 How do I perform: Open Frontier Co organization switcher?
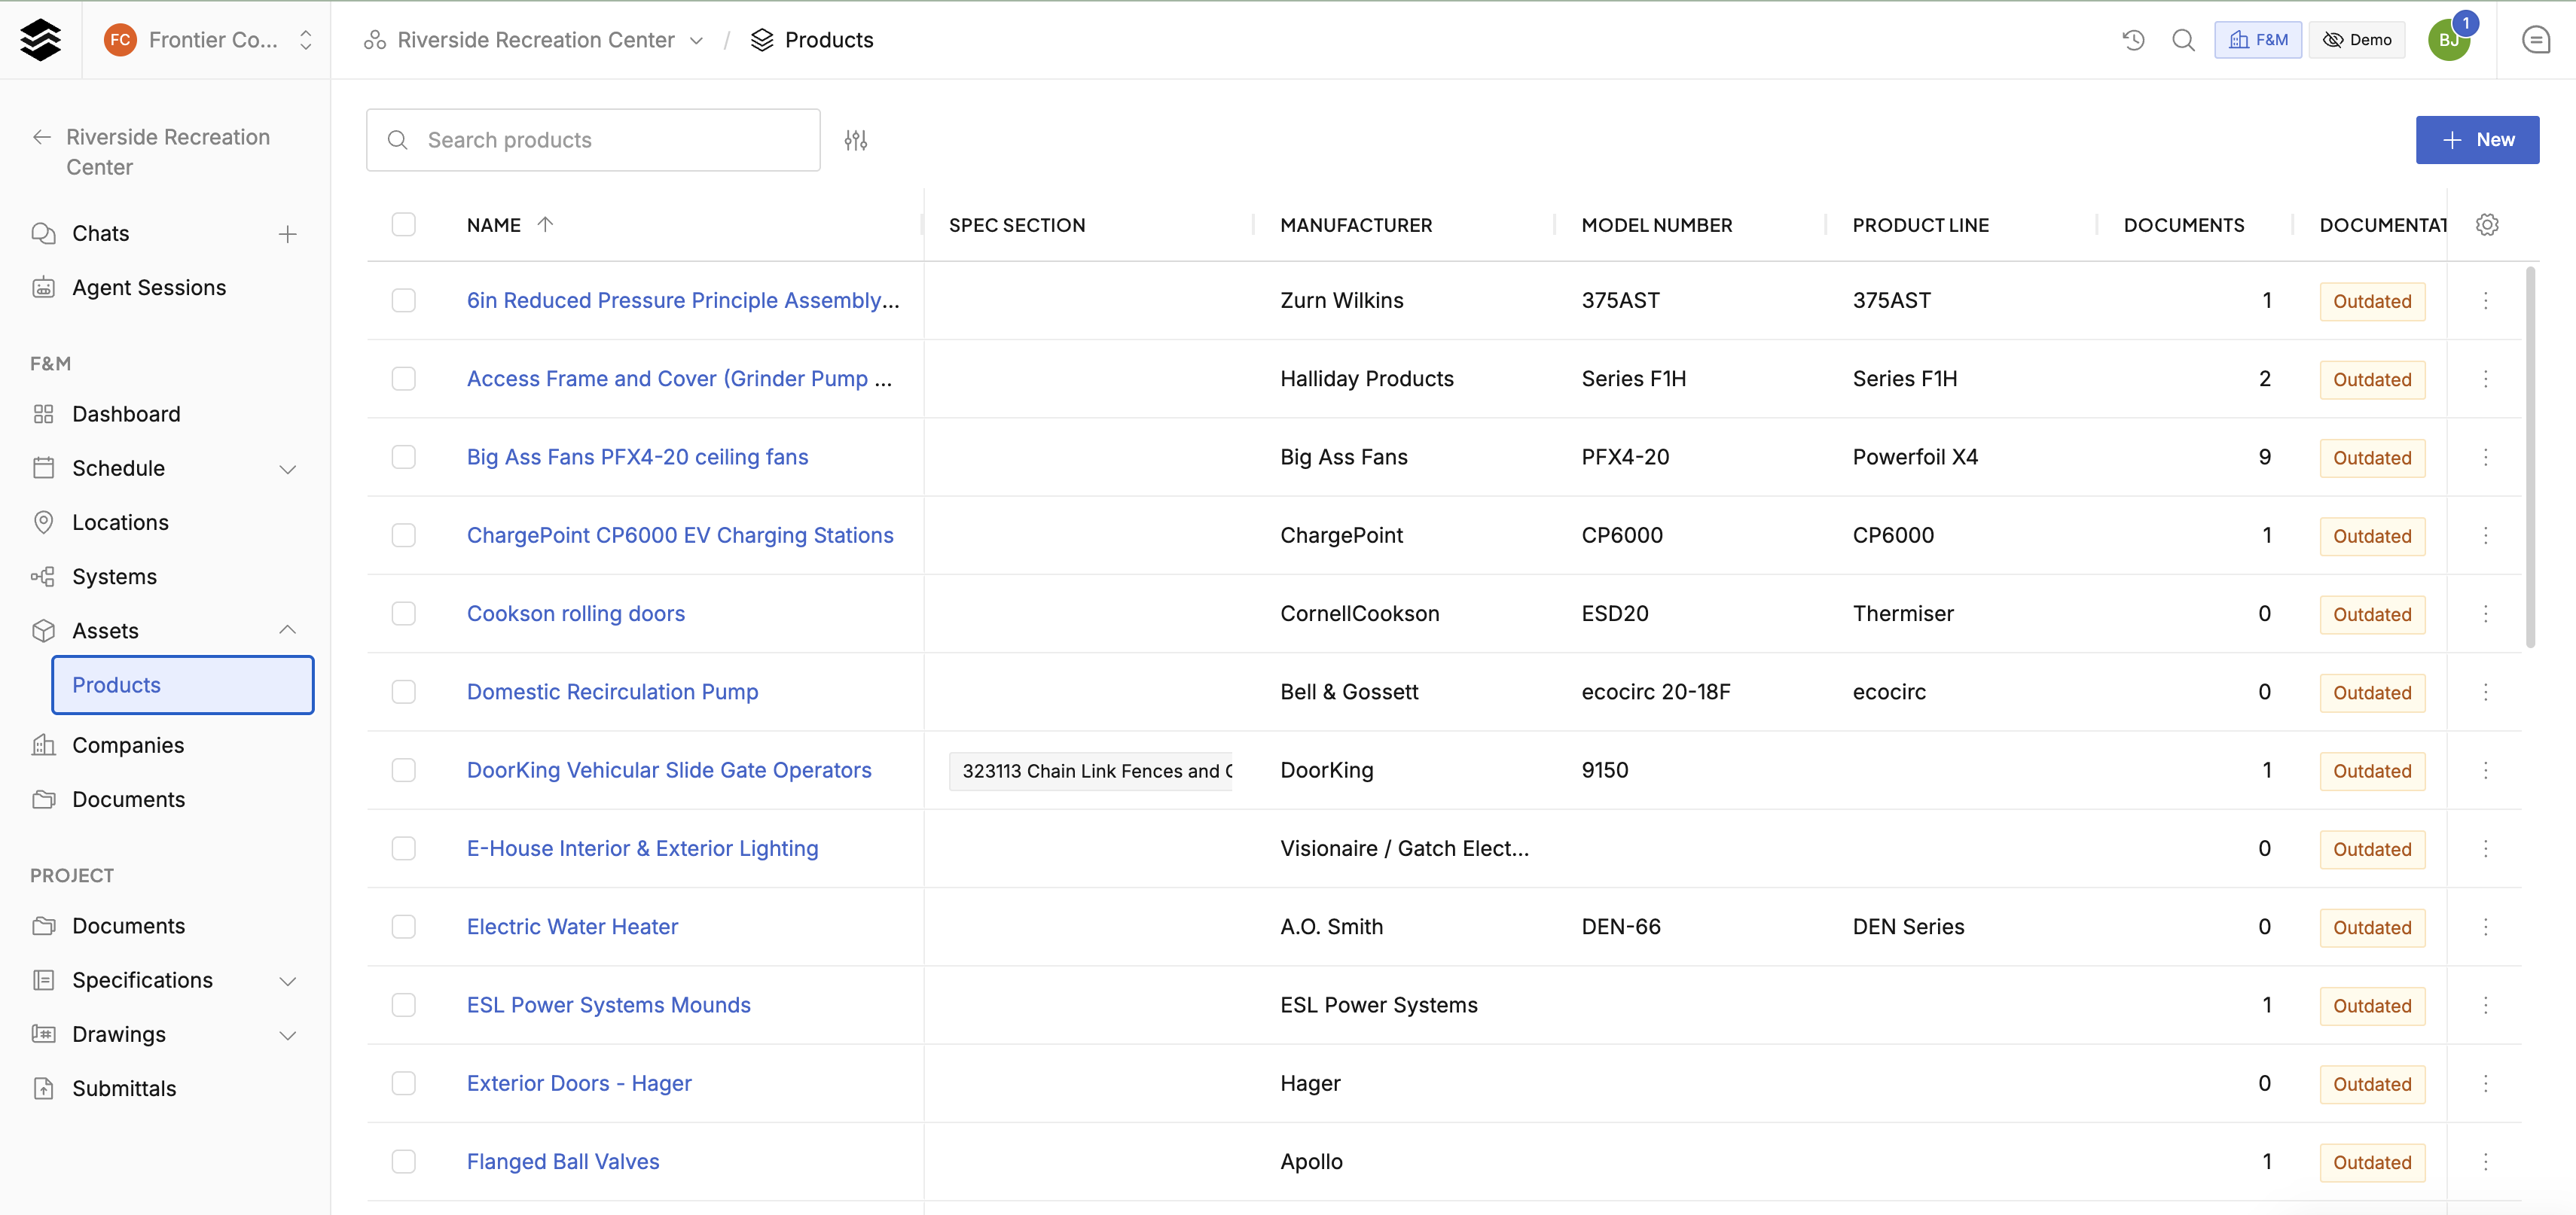coord(208,40)
